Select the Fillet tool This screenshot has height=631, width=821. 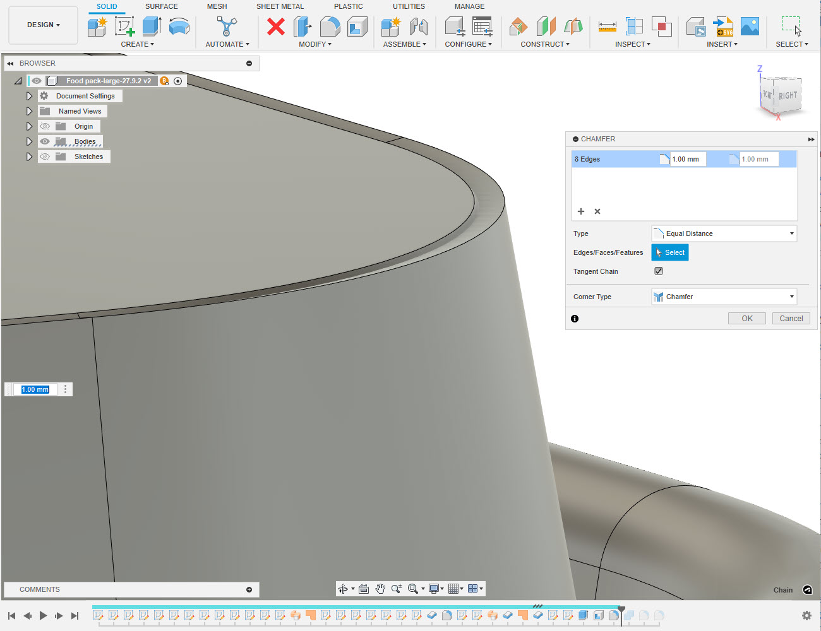330,27
